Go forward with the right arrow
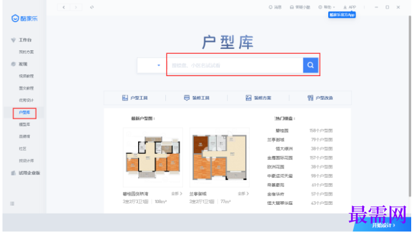 pos(76,7)
